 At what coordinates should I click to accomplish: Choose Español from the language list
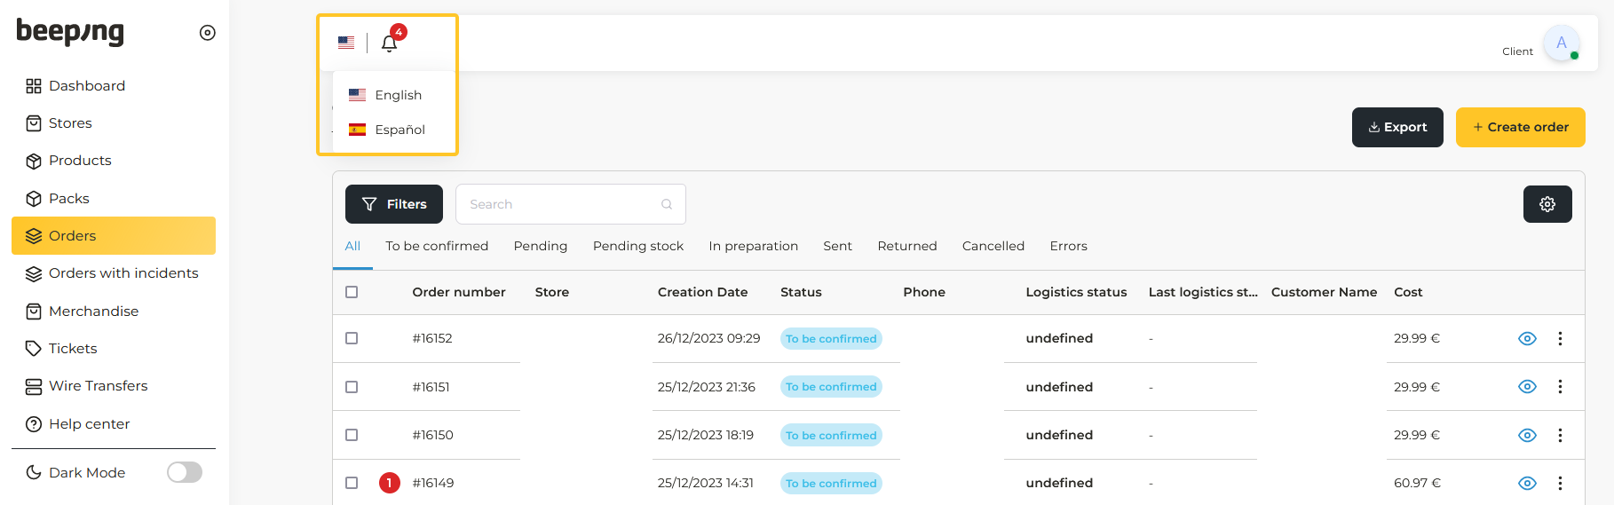[x=388, y=130]
